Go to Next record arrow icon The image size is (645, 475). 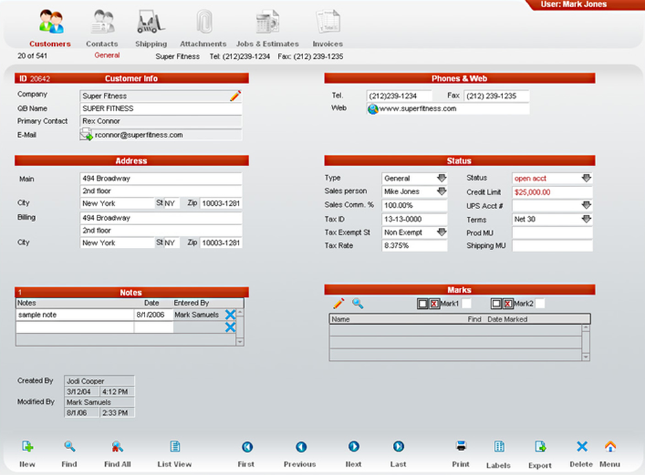pyautogui.click(x=353, y=446)
